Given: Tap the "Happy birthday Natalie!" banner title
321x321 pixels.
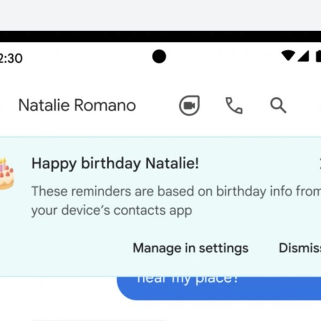Looking at the screenshot, I should coord(115,164).
